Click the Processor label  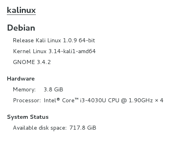[x=27, y=100]
